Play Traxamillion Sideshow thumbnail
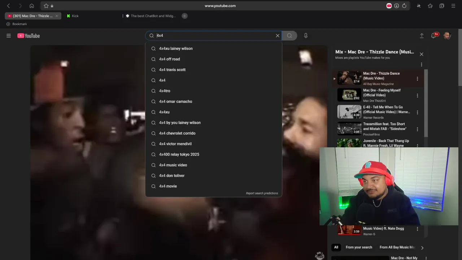Image resolution: width=462 pixels, height=260 pixels. pos(349,129)
